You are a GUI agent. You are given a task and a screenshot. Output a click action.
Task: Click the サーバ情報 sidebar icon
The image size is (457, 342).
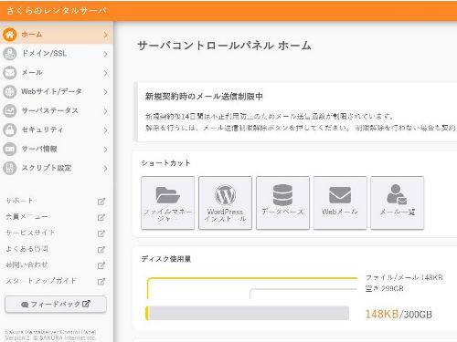coord(10,149)
